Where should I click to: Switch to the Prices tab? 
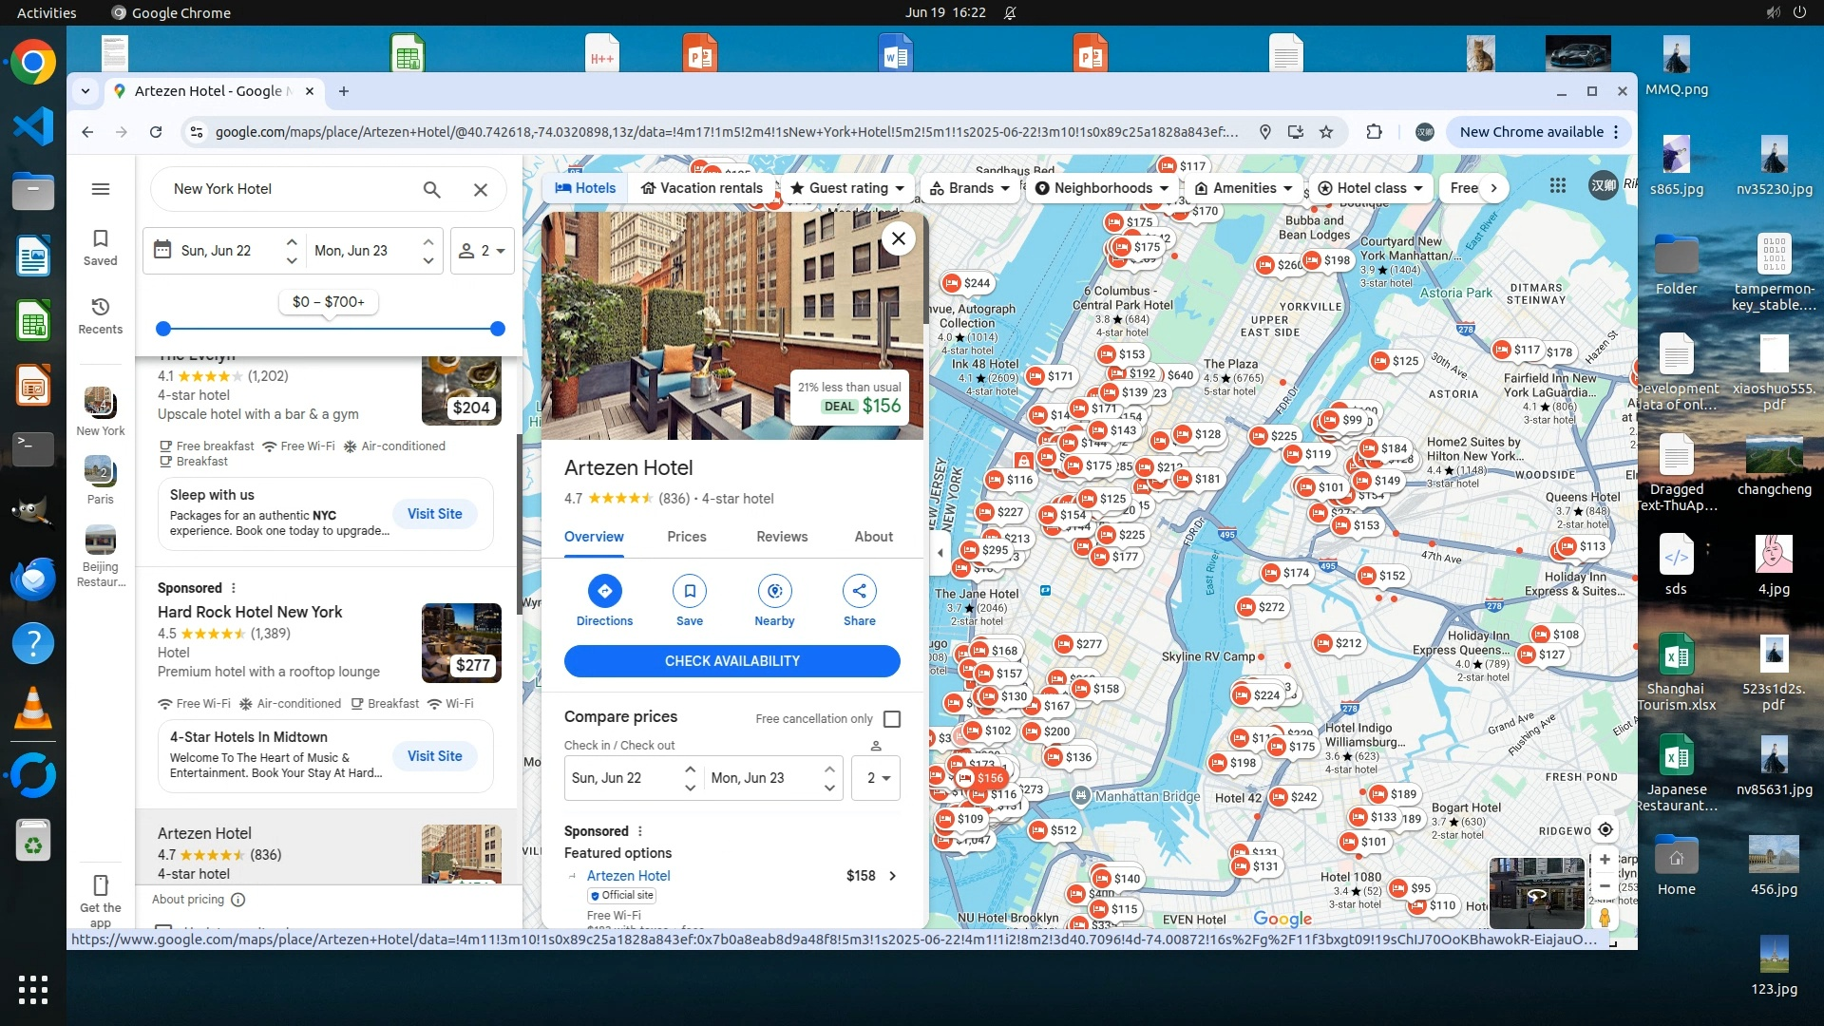tap(686, 537)
